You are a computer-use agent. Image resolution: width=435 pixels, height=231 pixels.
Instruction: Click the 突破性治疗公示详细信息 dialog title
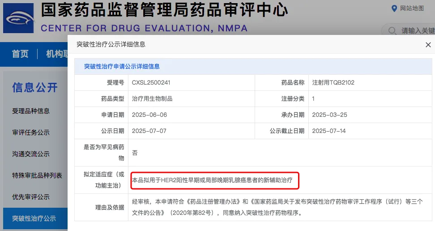111,44
